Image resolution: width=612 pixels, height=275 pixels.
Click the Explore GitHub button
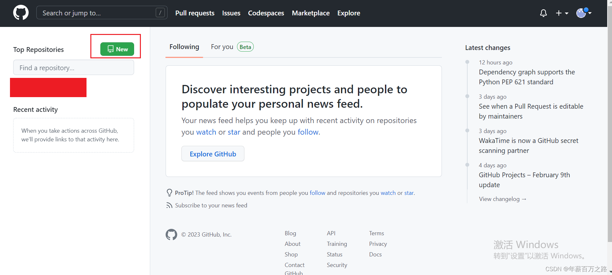click(213, 154)
